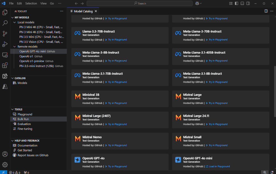
Task: Open Documentation under Help
Action: coord(39,145)
